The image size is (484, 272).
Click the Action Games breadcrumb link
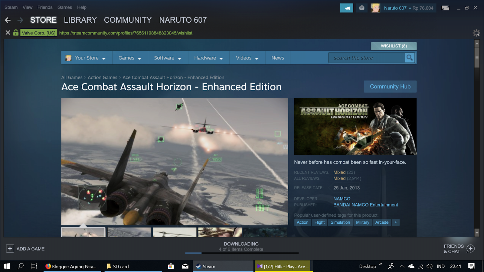(x=103, y=77)
